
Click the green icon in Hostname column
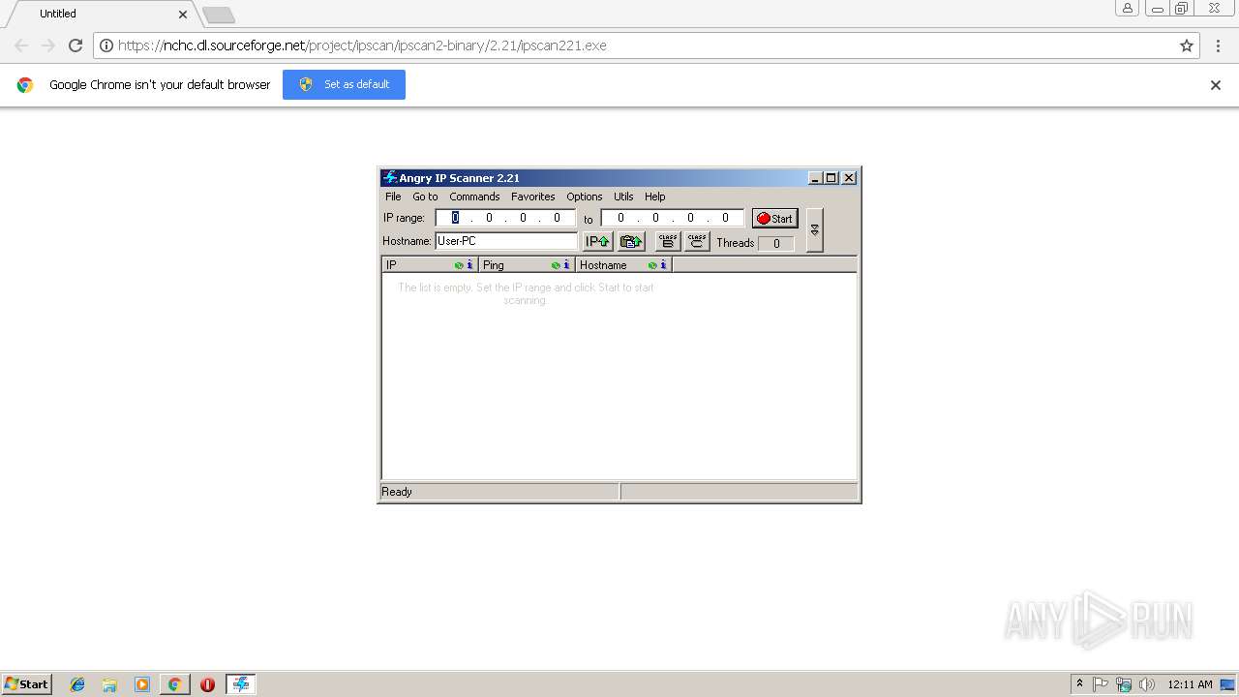tap(652, 265)
